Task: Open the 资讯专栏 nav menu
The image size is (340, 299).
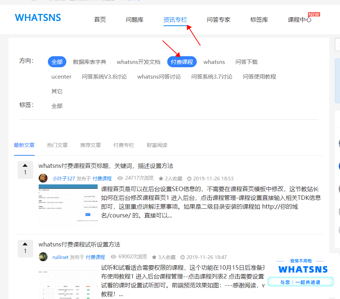Action: click(x=175, y=20)
